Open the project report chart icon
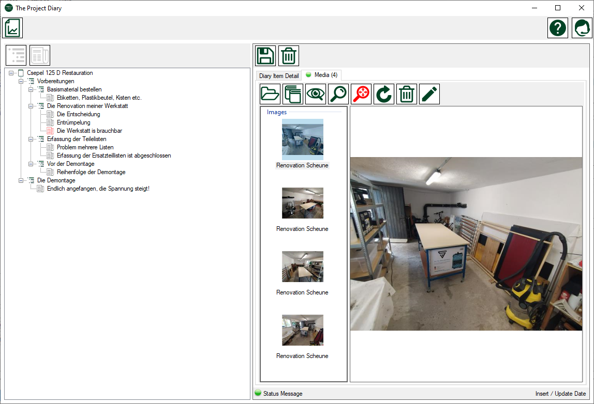The width and height of the screenshot is (594, 404). [x=12, y=28]
